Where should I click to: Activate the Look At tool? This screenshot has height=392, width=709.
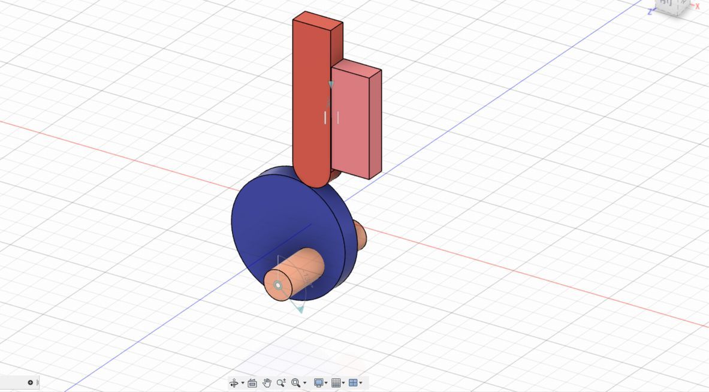[252, 383]
